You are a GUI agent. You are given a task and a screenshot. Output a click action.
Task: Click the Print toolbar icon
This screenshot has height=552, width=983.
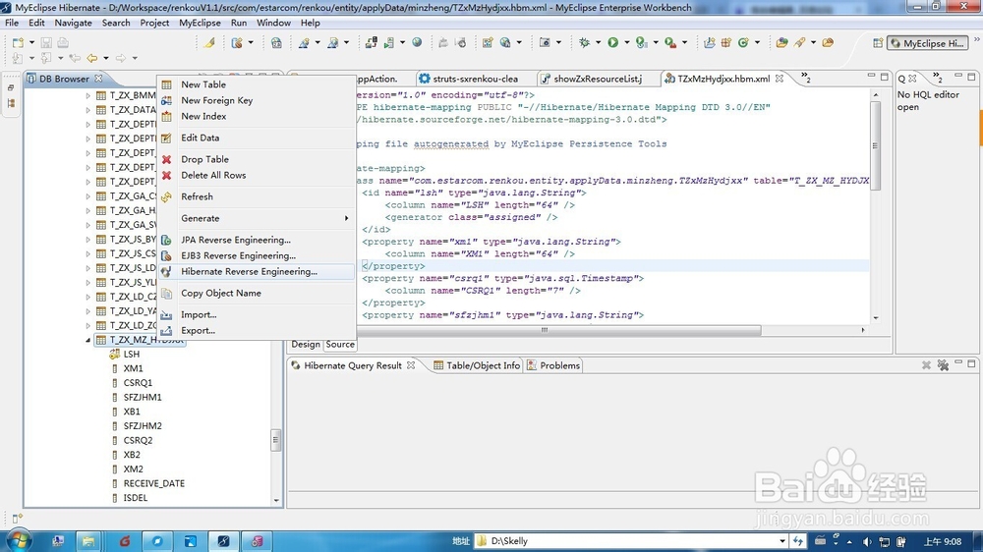click(63, 42)
